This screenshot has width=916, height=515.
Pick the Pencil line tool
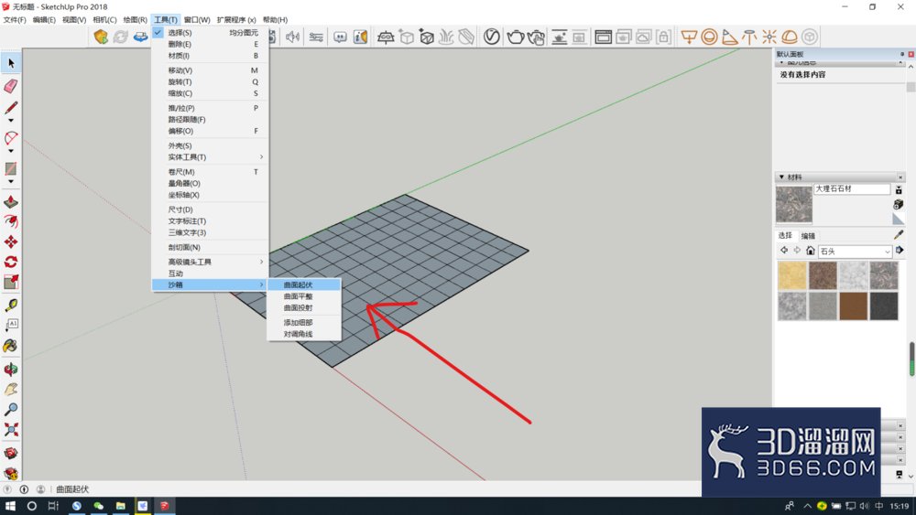pos(10,109)
